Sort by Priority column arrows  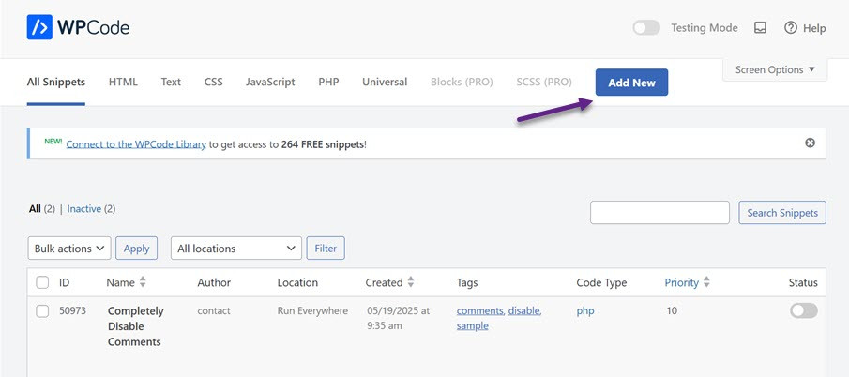click(x=706, y=282)
